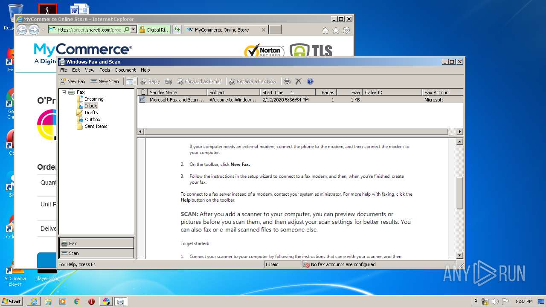Select the Microsoft Fax and Scan message row
This screenshot has width=546, height=307.
point(300,100)
